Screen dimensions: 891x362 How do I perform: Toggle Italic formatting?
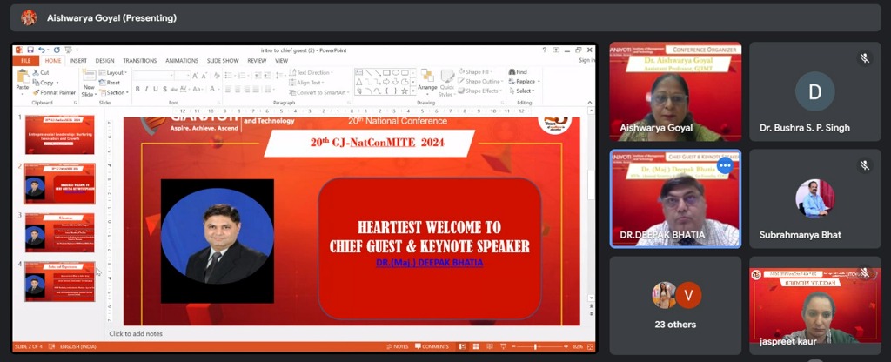coord(146,90)
